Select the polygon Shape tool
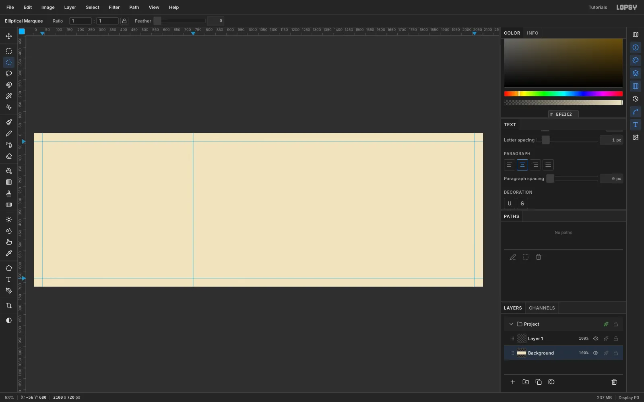 (8, 268)
